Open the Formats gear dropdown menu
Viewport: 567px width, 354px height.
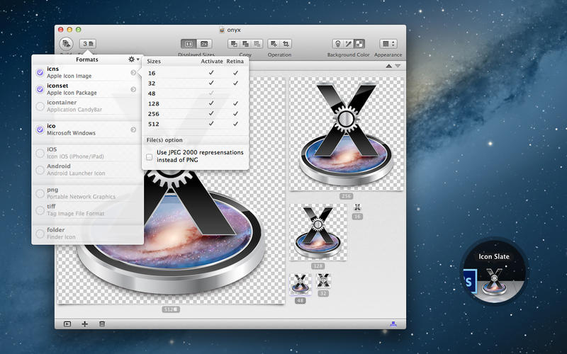point(133,60)
